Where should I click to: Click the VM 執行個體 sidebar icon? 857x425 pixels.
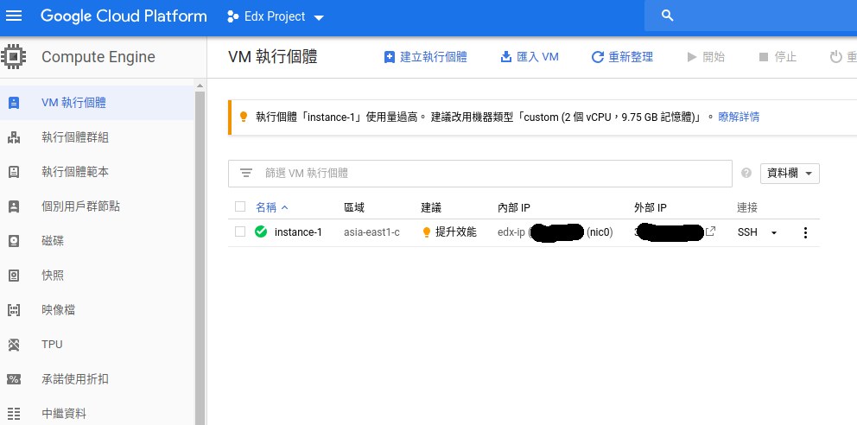point(14,103)
